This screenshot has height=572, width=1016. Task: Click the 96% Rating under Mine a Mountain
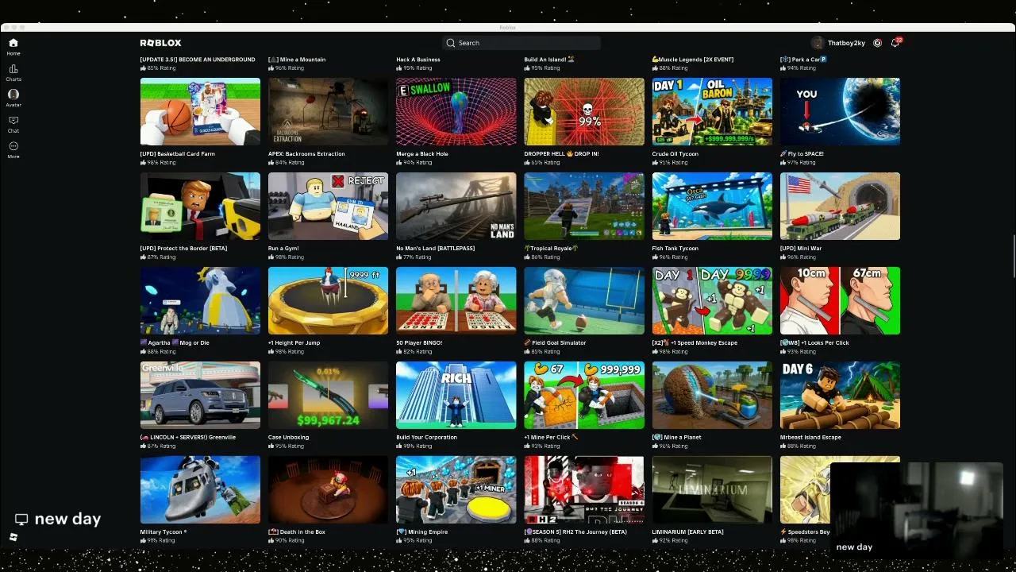(286, 68)
